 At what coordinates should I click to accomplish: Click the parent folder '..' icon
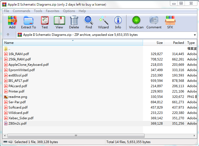(x=6, y=49)
